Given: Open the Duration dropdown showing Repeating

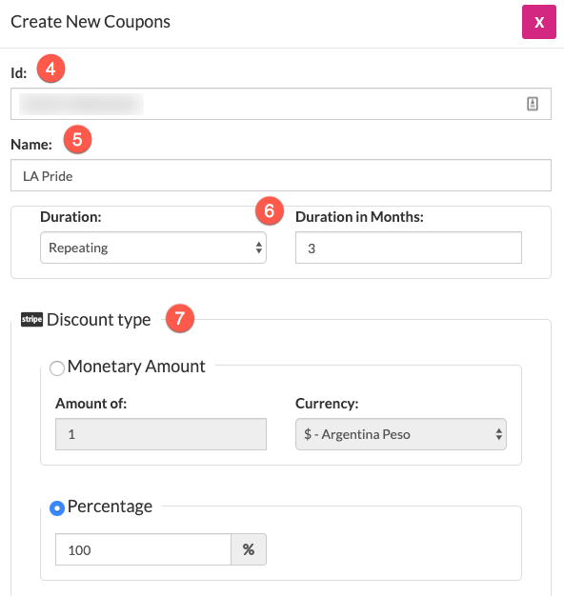Looking at the screenshot, I should tap(153, 248).
